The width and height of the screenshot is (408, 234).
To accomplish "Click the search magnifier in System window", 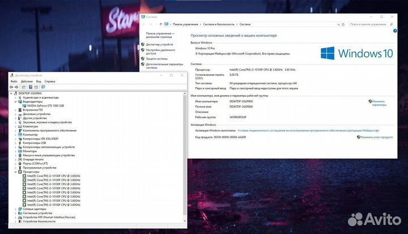I will point(392,24).
